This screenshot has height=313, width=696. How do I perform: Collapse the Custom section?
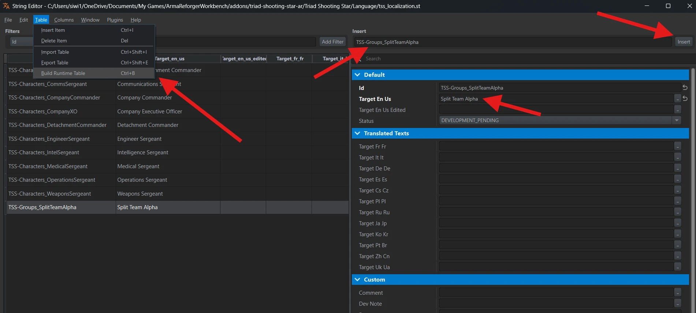point(357,279)
